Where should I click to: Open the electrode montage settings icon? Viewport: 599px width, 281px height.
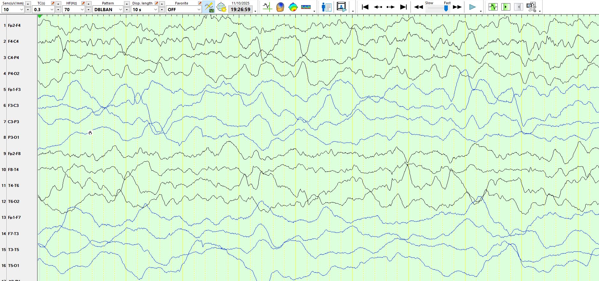221,7
